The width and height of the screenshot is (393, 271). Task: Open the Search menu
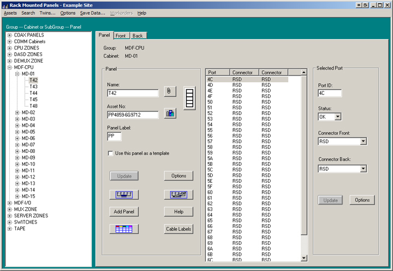click(x=28, y=13)
